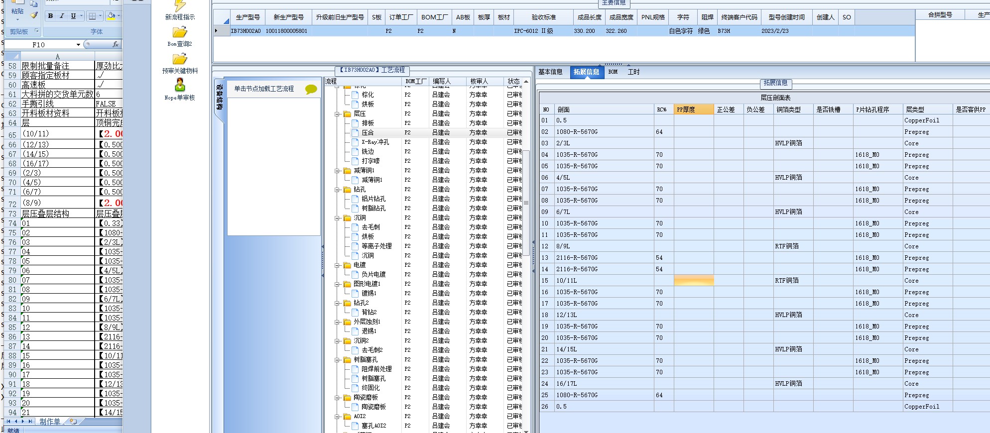The width and height of the screenshot is (990, 433).
Task: Open borders dropdown arrow
Action: [x=100, y=16]
